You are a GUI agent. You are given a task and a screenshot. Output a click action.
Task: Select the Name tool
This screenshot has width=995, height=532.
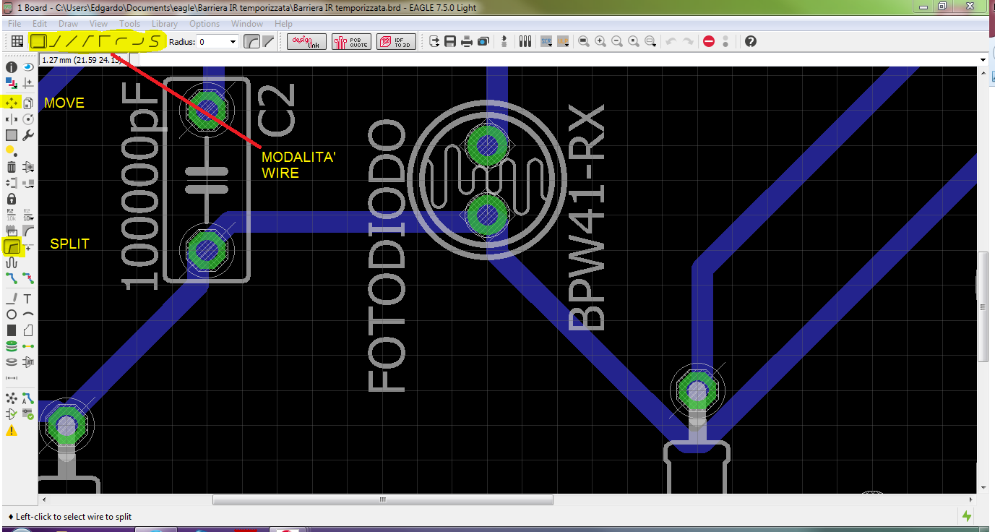coord(12,215)
